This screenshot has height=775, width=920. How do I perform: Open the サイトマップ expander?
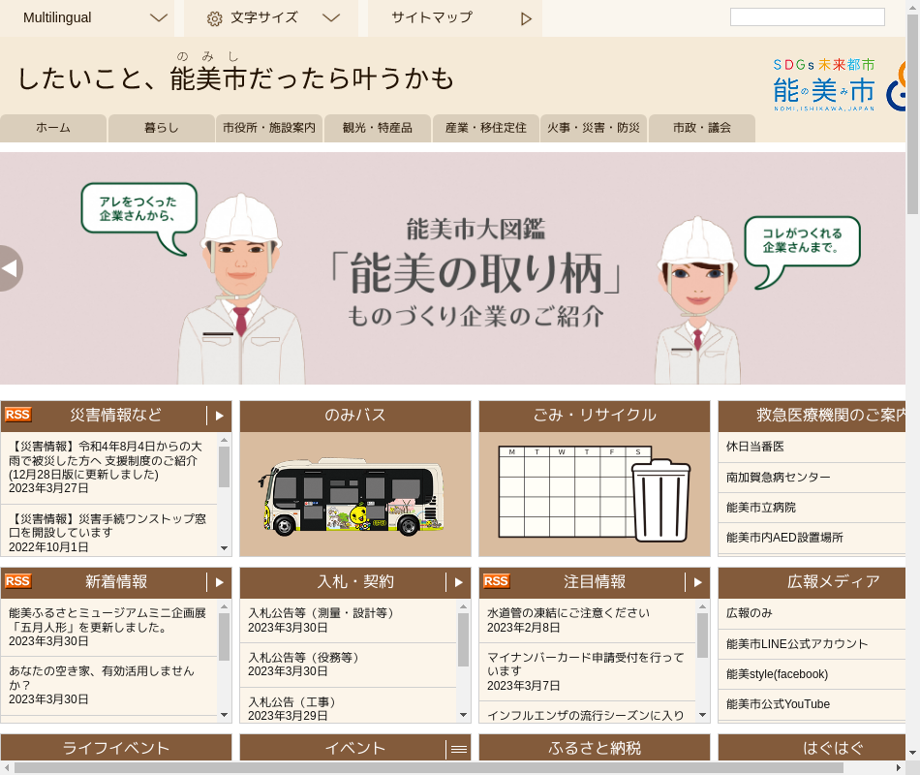click(526, 18)
